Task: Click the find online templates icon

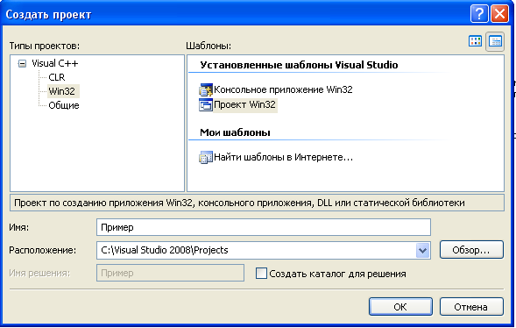Action: tap(206, 157)
